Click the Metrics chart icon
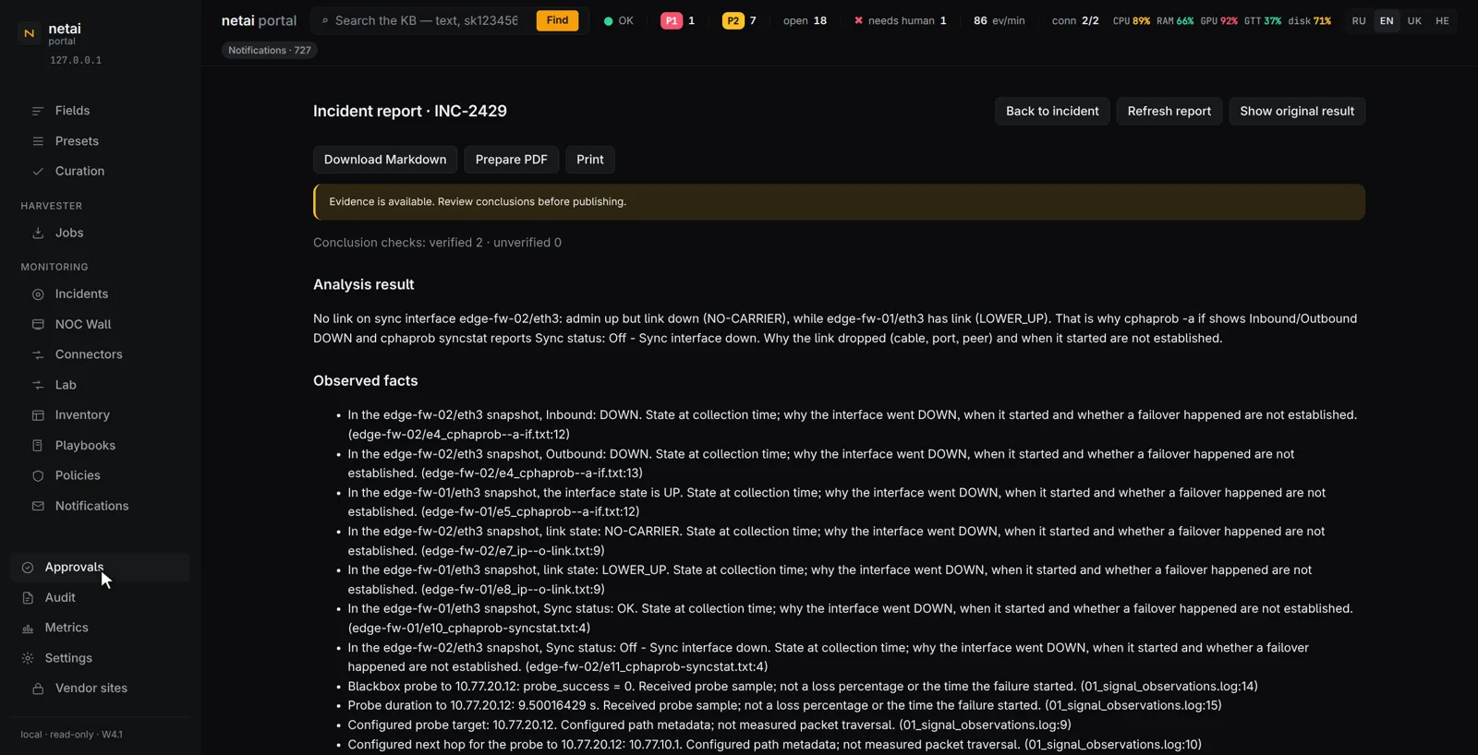This screenshot has height=755, width=1478. pyautogui.click(x=28, y=628)
